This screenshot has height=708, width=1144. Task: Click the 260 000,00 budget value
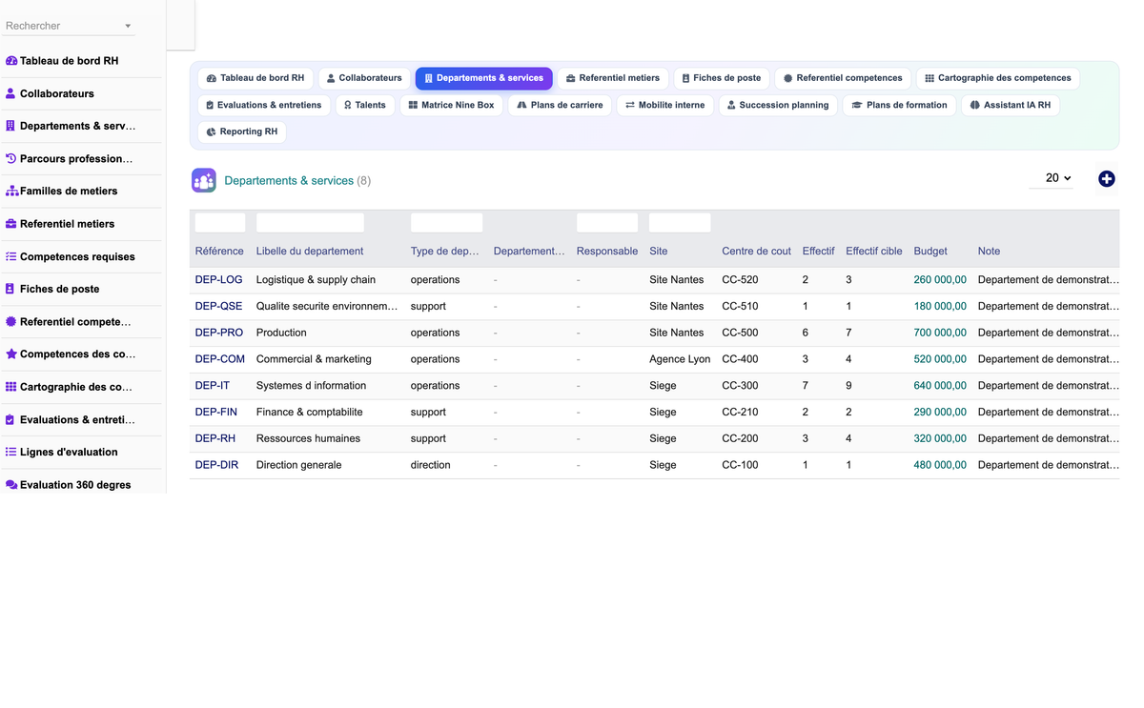(x=940, y=280)
